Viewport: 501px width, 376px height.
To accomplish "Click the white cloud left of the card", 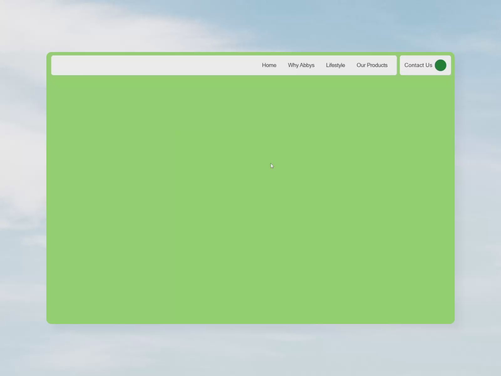I will 22,141.
